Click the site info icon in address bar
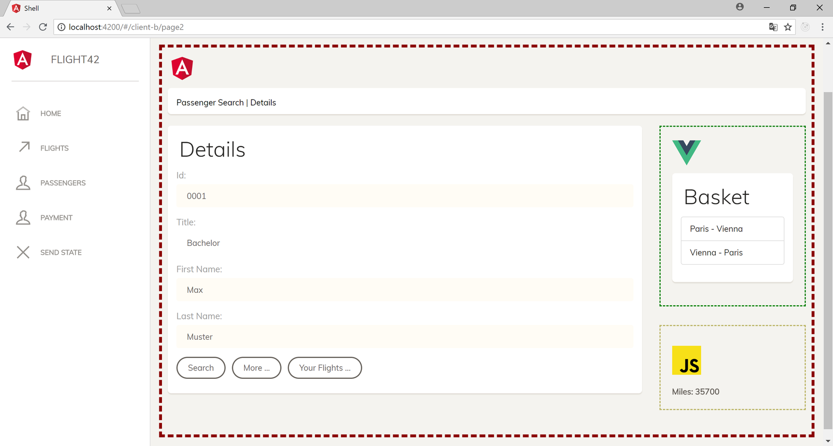The width and height of the screenshot is (833, 446). (61, 27)
